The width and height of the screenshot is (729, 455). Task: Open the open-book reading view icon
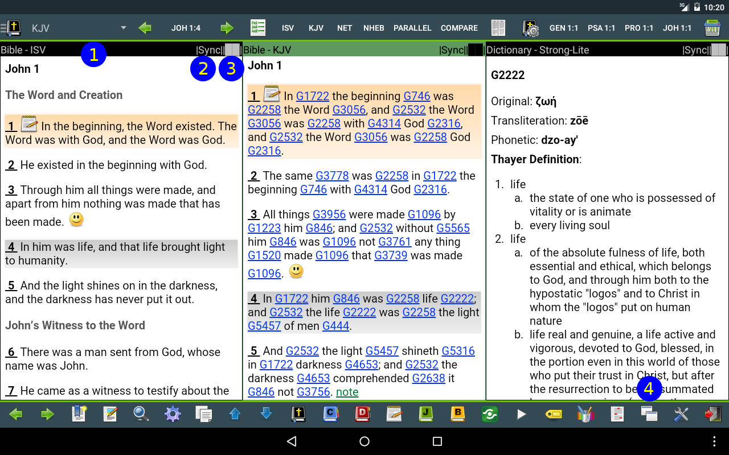498,28
